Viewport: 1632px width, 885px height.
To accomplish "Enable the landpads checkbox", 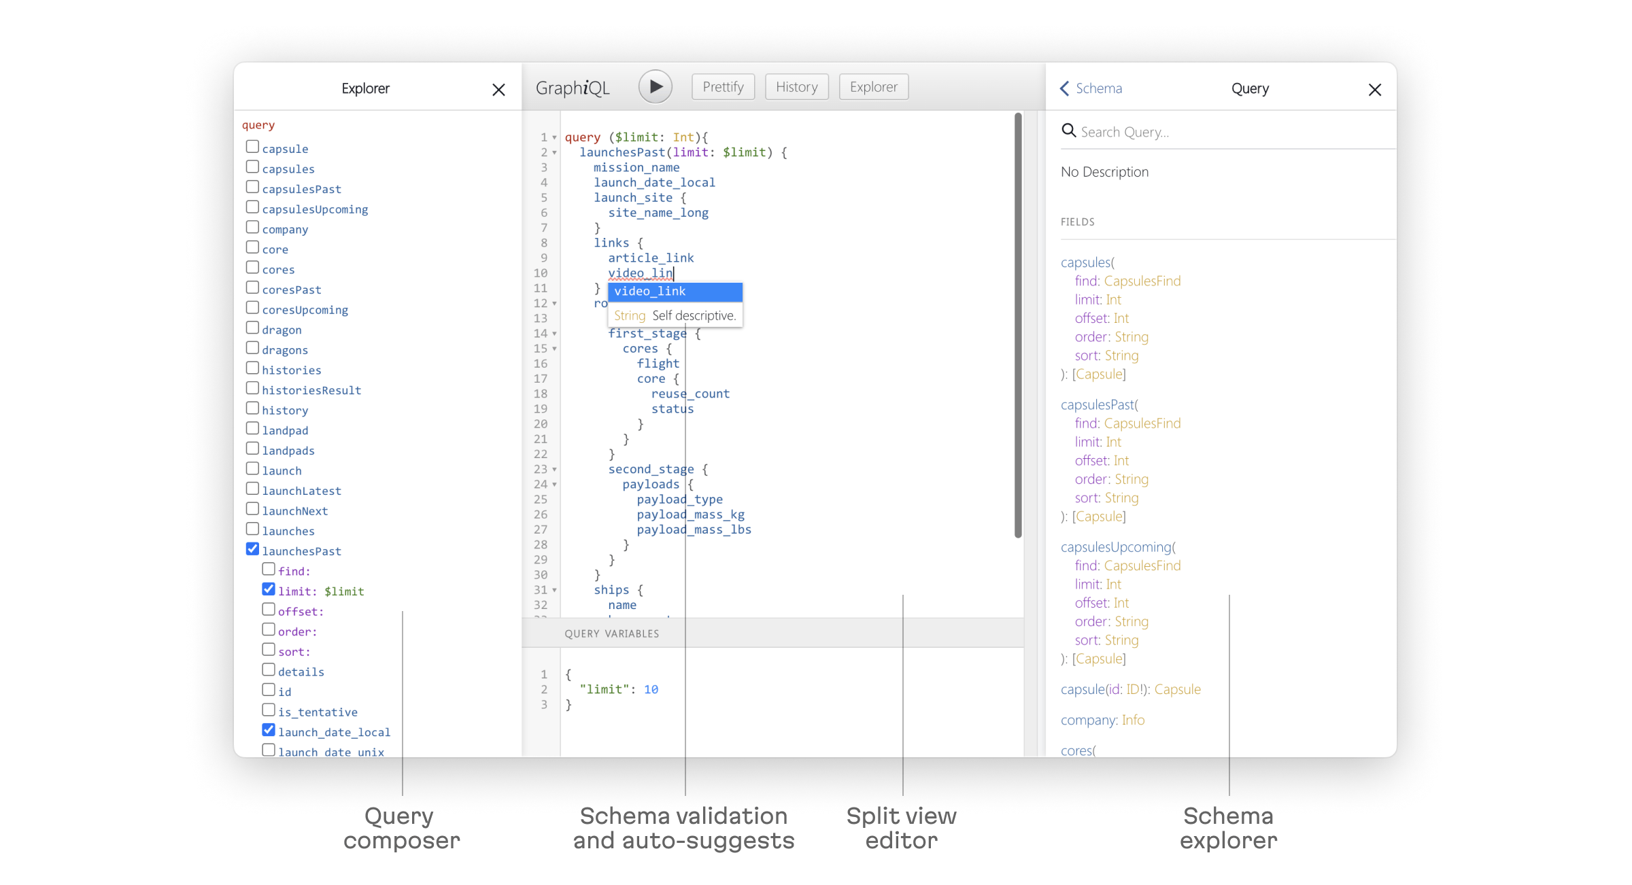I will point(252,449).
